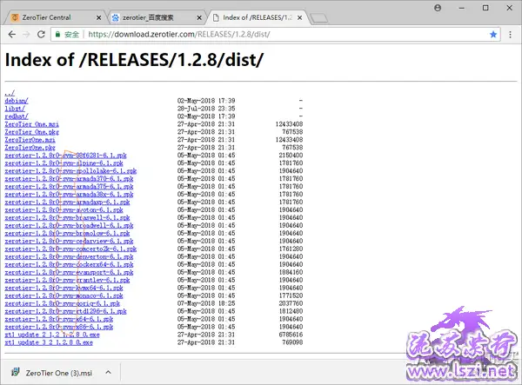Open the redhat/ folder link

17,116
